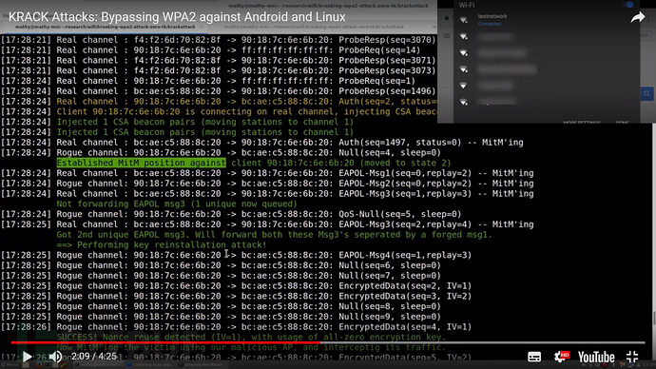The height and width of the screenshot is (369, 656).
Task: Open the three-dot menu beside the share arrow
Action: pyautogui.click(x=649, y=17)
